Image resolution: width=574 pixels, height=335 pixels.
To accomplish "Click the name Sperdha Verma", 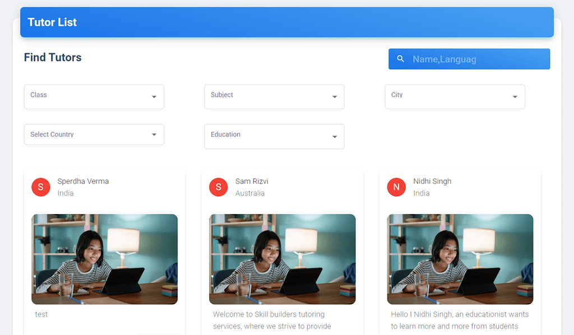I will click(83, 182).
